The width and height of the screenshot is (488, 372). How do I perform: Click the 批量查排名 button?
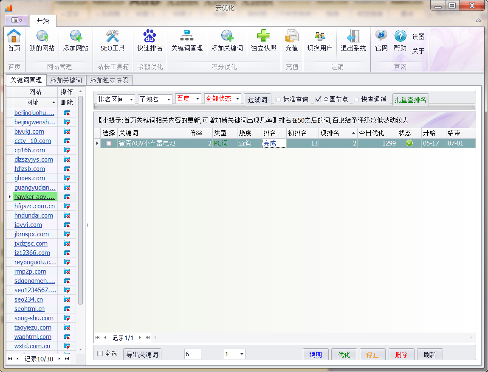tap(410, 99)
